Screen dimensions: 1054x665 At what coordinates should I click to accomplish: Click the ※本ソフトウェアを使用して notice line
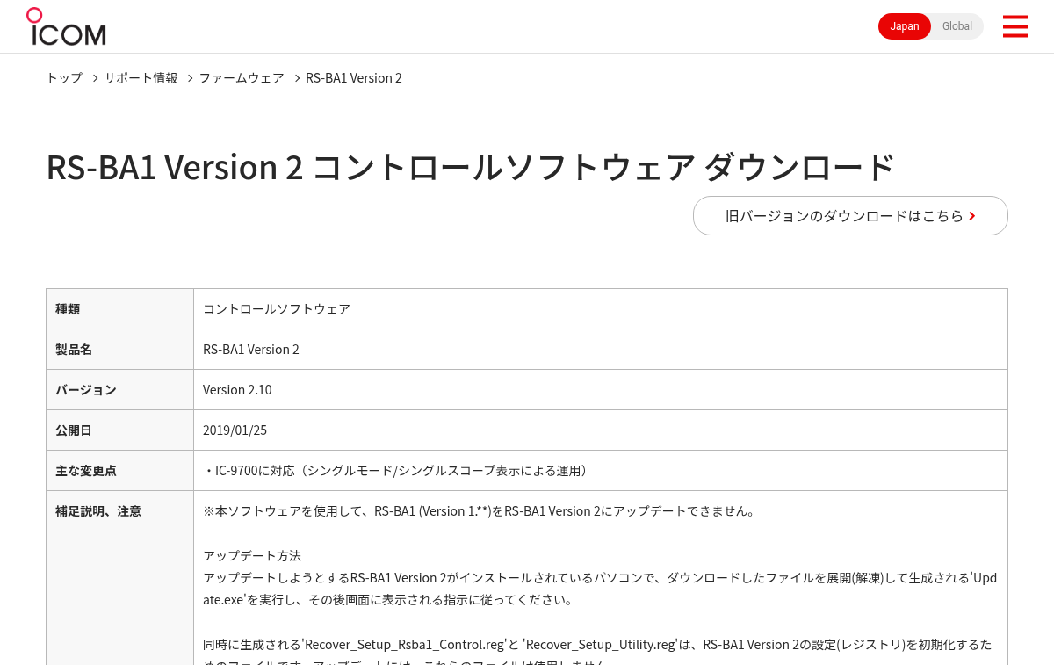point(480,511)
